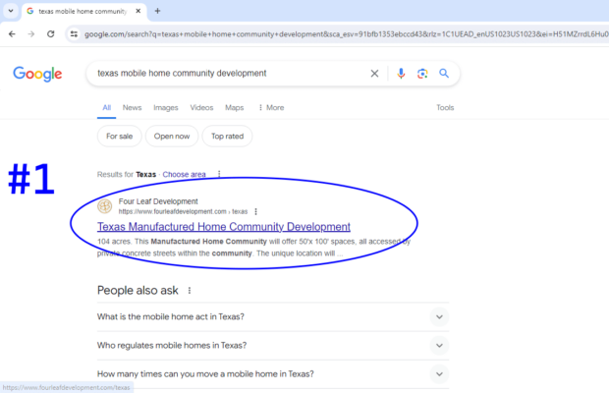The height and width of the screenshot is (393, 609).
Task: Expand "Who regulates mobile homes in Texas"
Action: point(439,345)
